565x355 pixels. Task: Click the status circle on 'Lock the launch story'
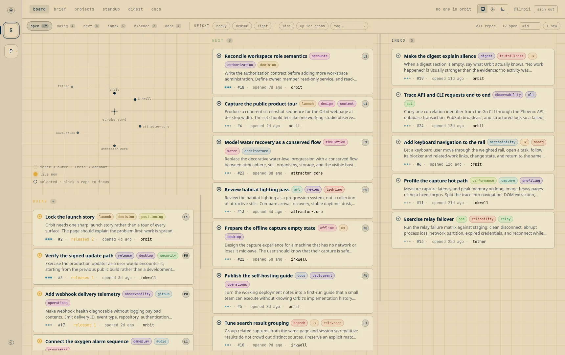coord(40,217)
